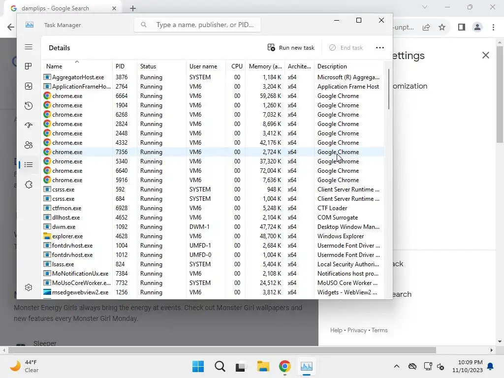Select Details list icon in sidebar

click(29, 165)
